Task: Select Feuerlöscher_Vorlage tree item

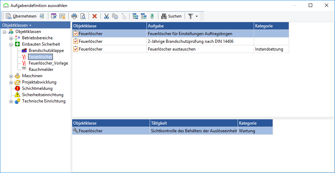Action: [x=48, y=63]
